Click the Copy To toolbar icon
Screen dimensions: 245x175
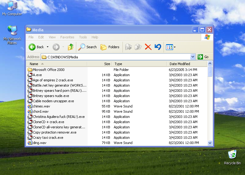pos(138,47)
